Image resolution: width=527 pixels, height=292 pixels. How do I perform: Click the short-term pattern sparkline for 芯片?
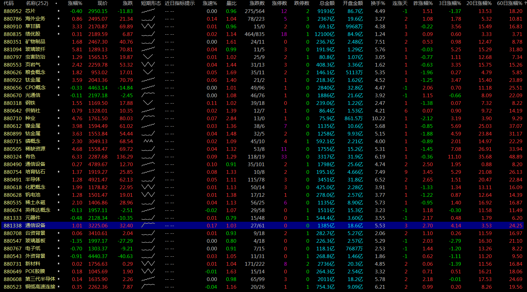pyautogui.click(x=148, y=11)
